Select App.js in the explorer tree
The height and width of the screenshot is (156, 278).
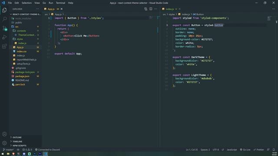[20, 47]
